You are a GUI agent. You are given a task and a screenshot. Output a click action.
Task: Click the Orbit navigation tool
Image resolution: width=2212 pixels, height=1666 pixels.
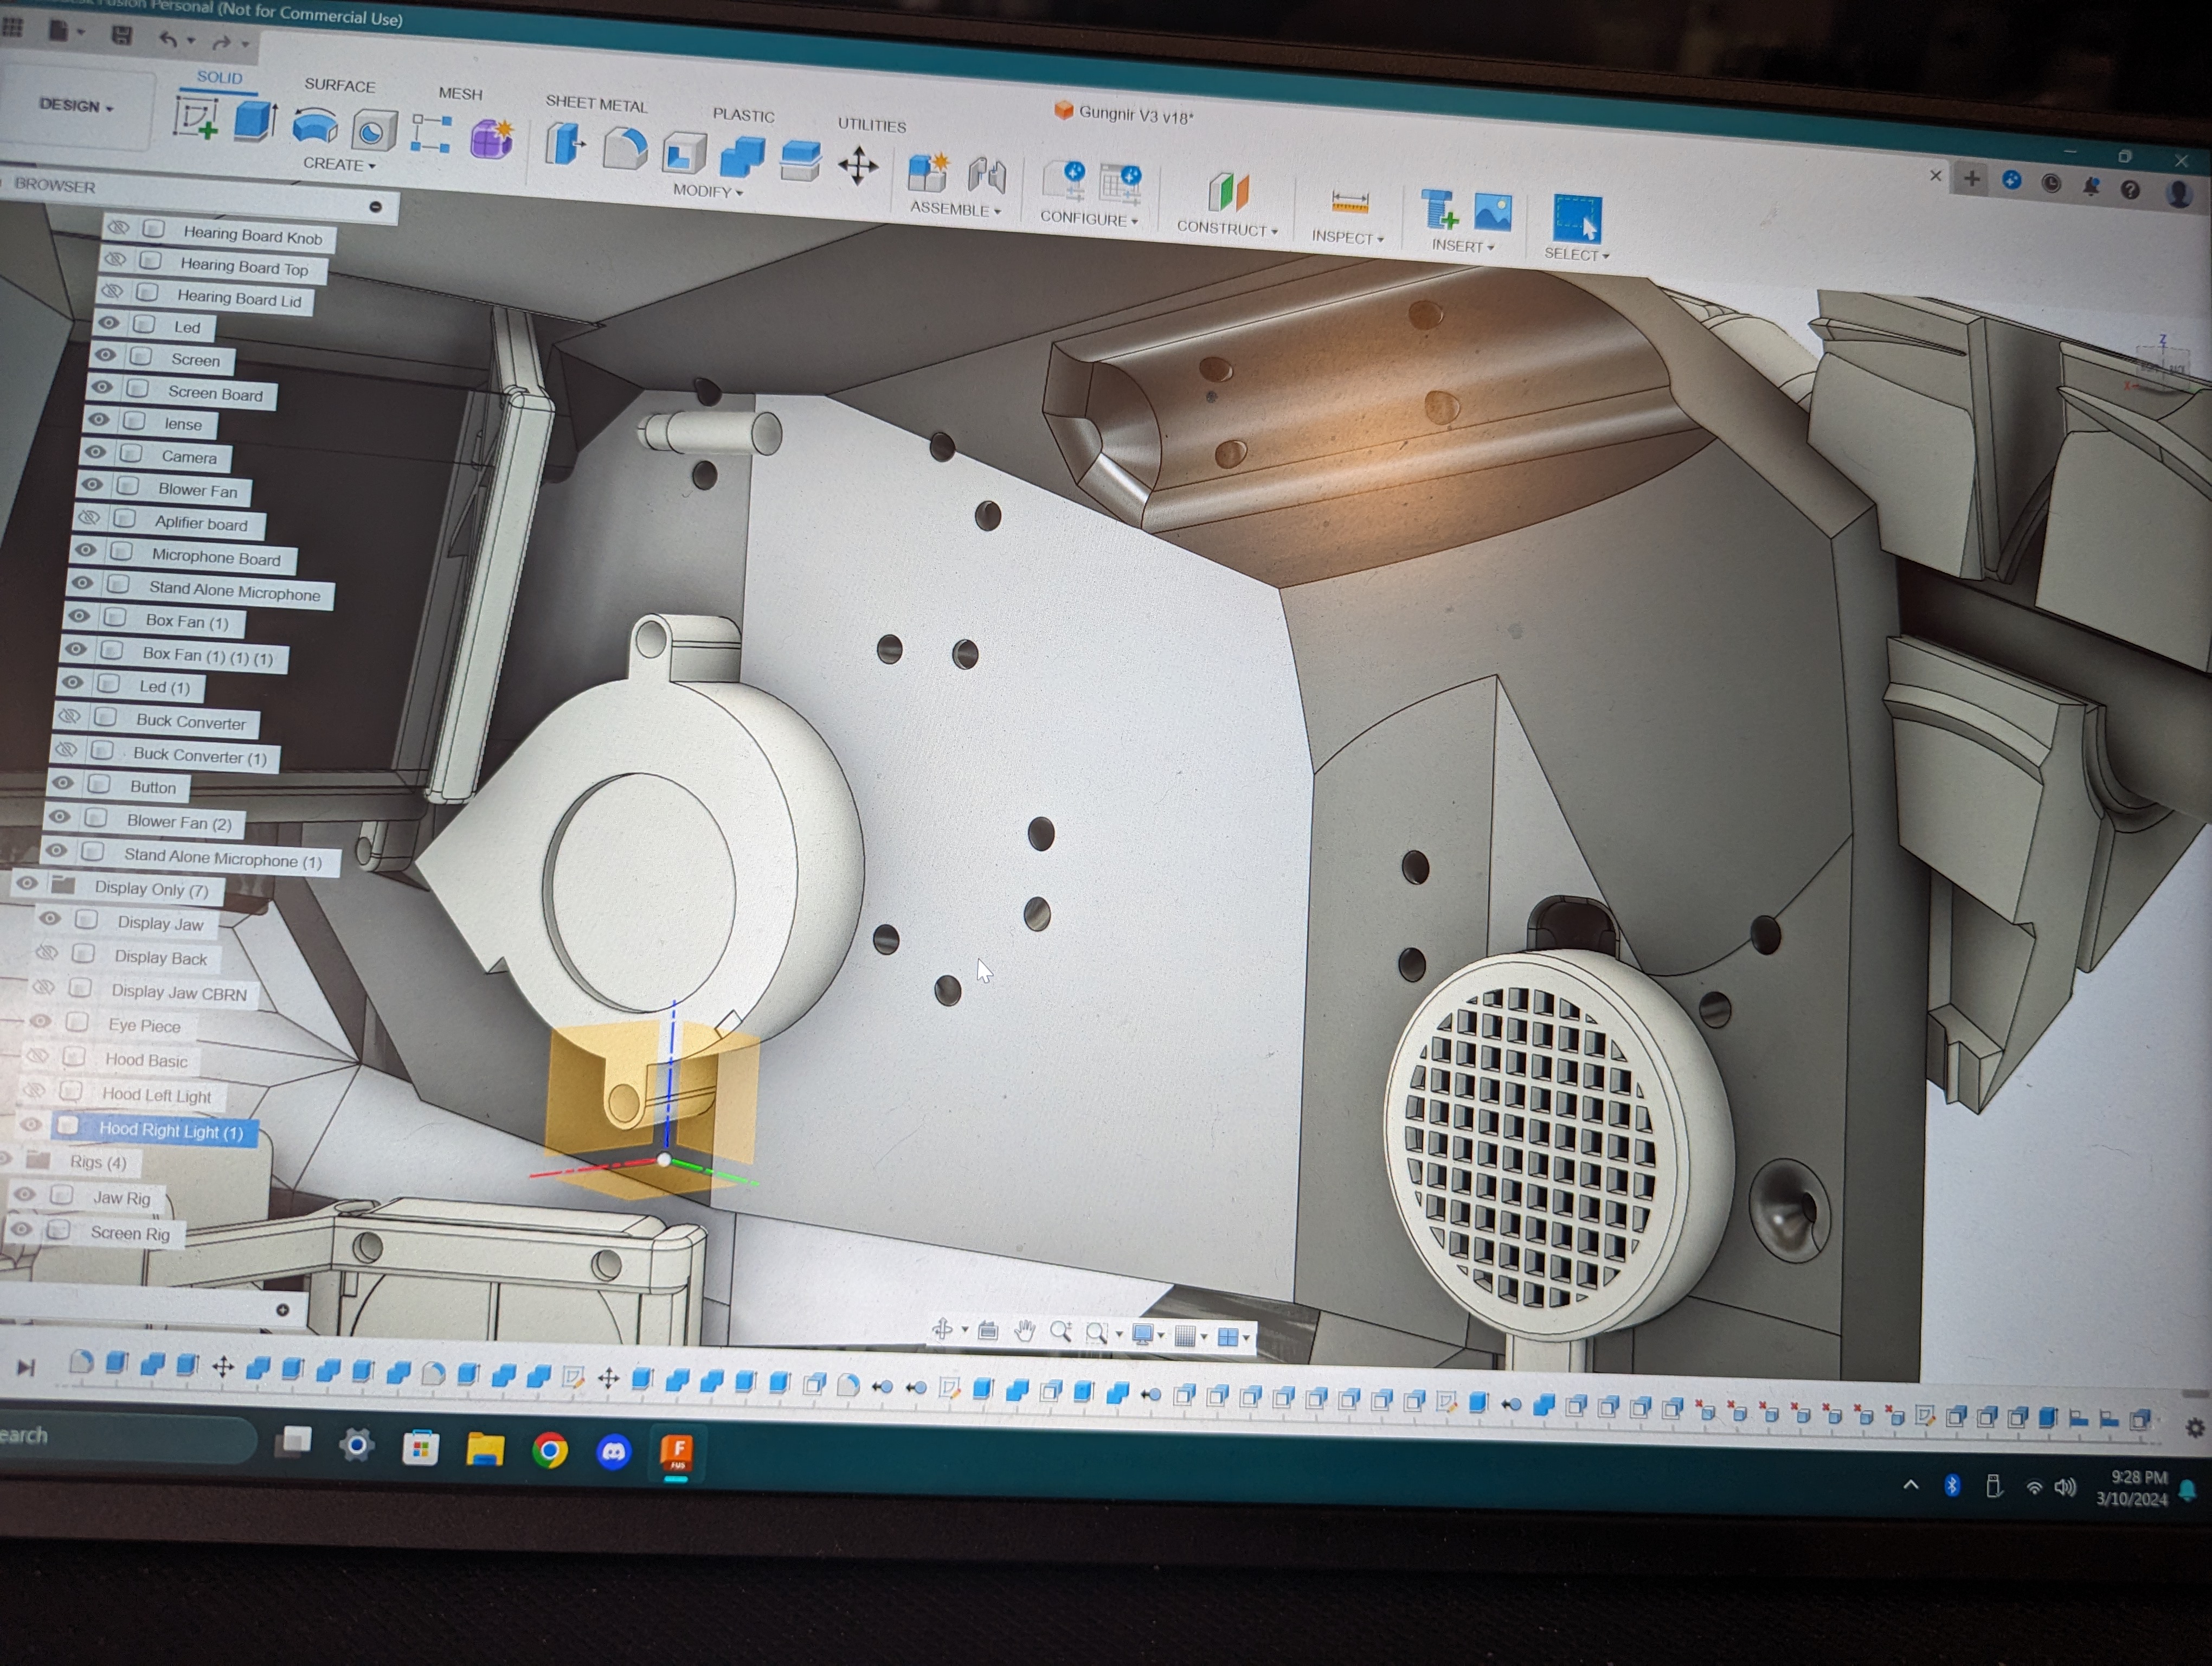(x=941, y=1328)
